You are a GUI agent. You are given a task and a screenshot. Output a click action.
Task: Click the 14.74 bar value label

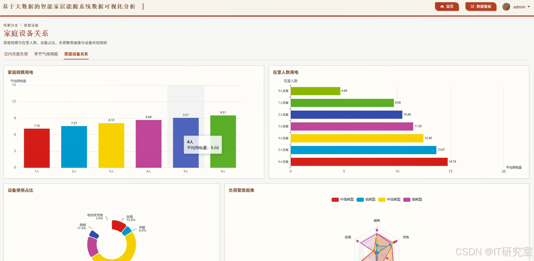coord(453,162)
